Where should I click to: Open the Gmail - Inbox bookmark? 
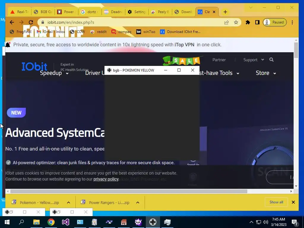pos(51,31)
